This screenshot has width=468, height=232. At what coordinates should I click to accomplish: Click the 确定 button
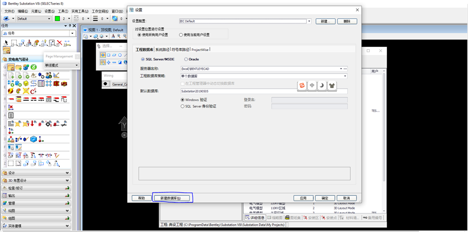pos(325,198)
